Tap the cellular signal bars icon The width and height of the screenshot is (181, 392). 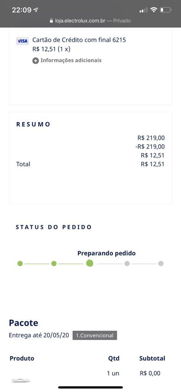click(143, 10)
